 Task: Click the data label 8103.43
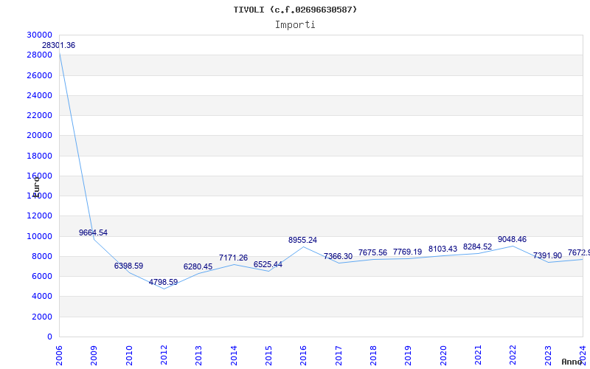[442, 249]
